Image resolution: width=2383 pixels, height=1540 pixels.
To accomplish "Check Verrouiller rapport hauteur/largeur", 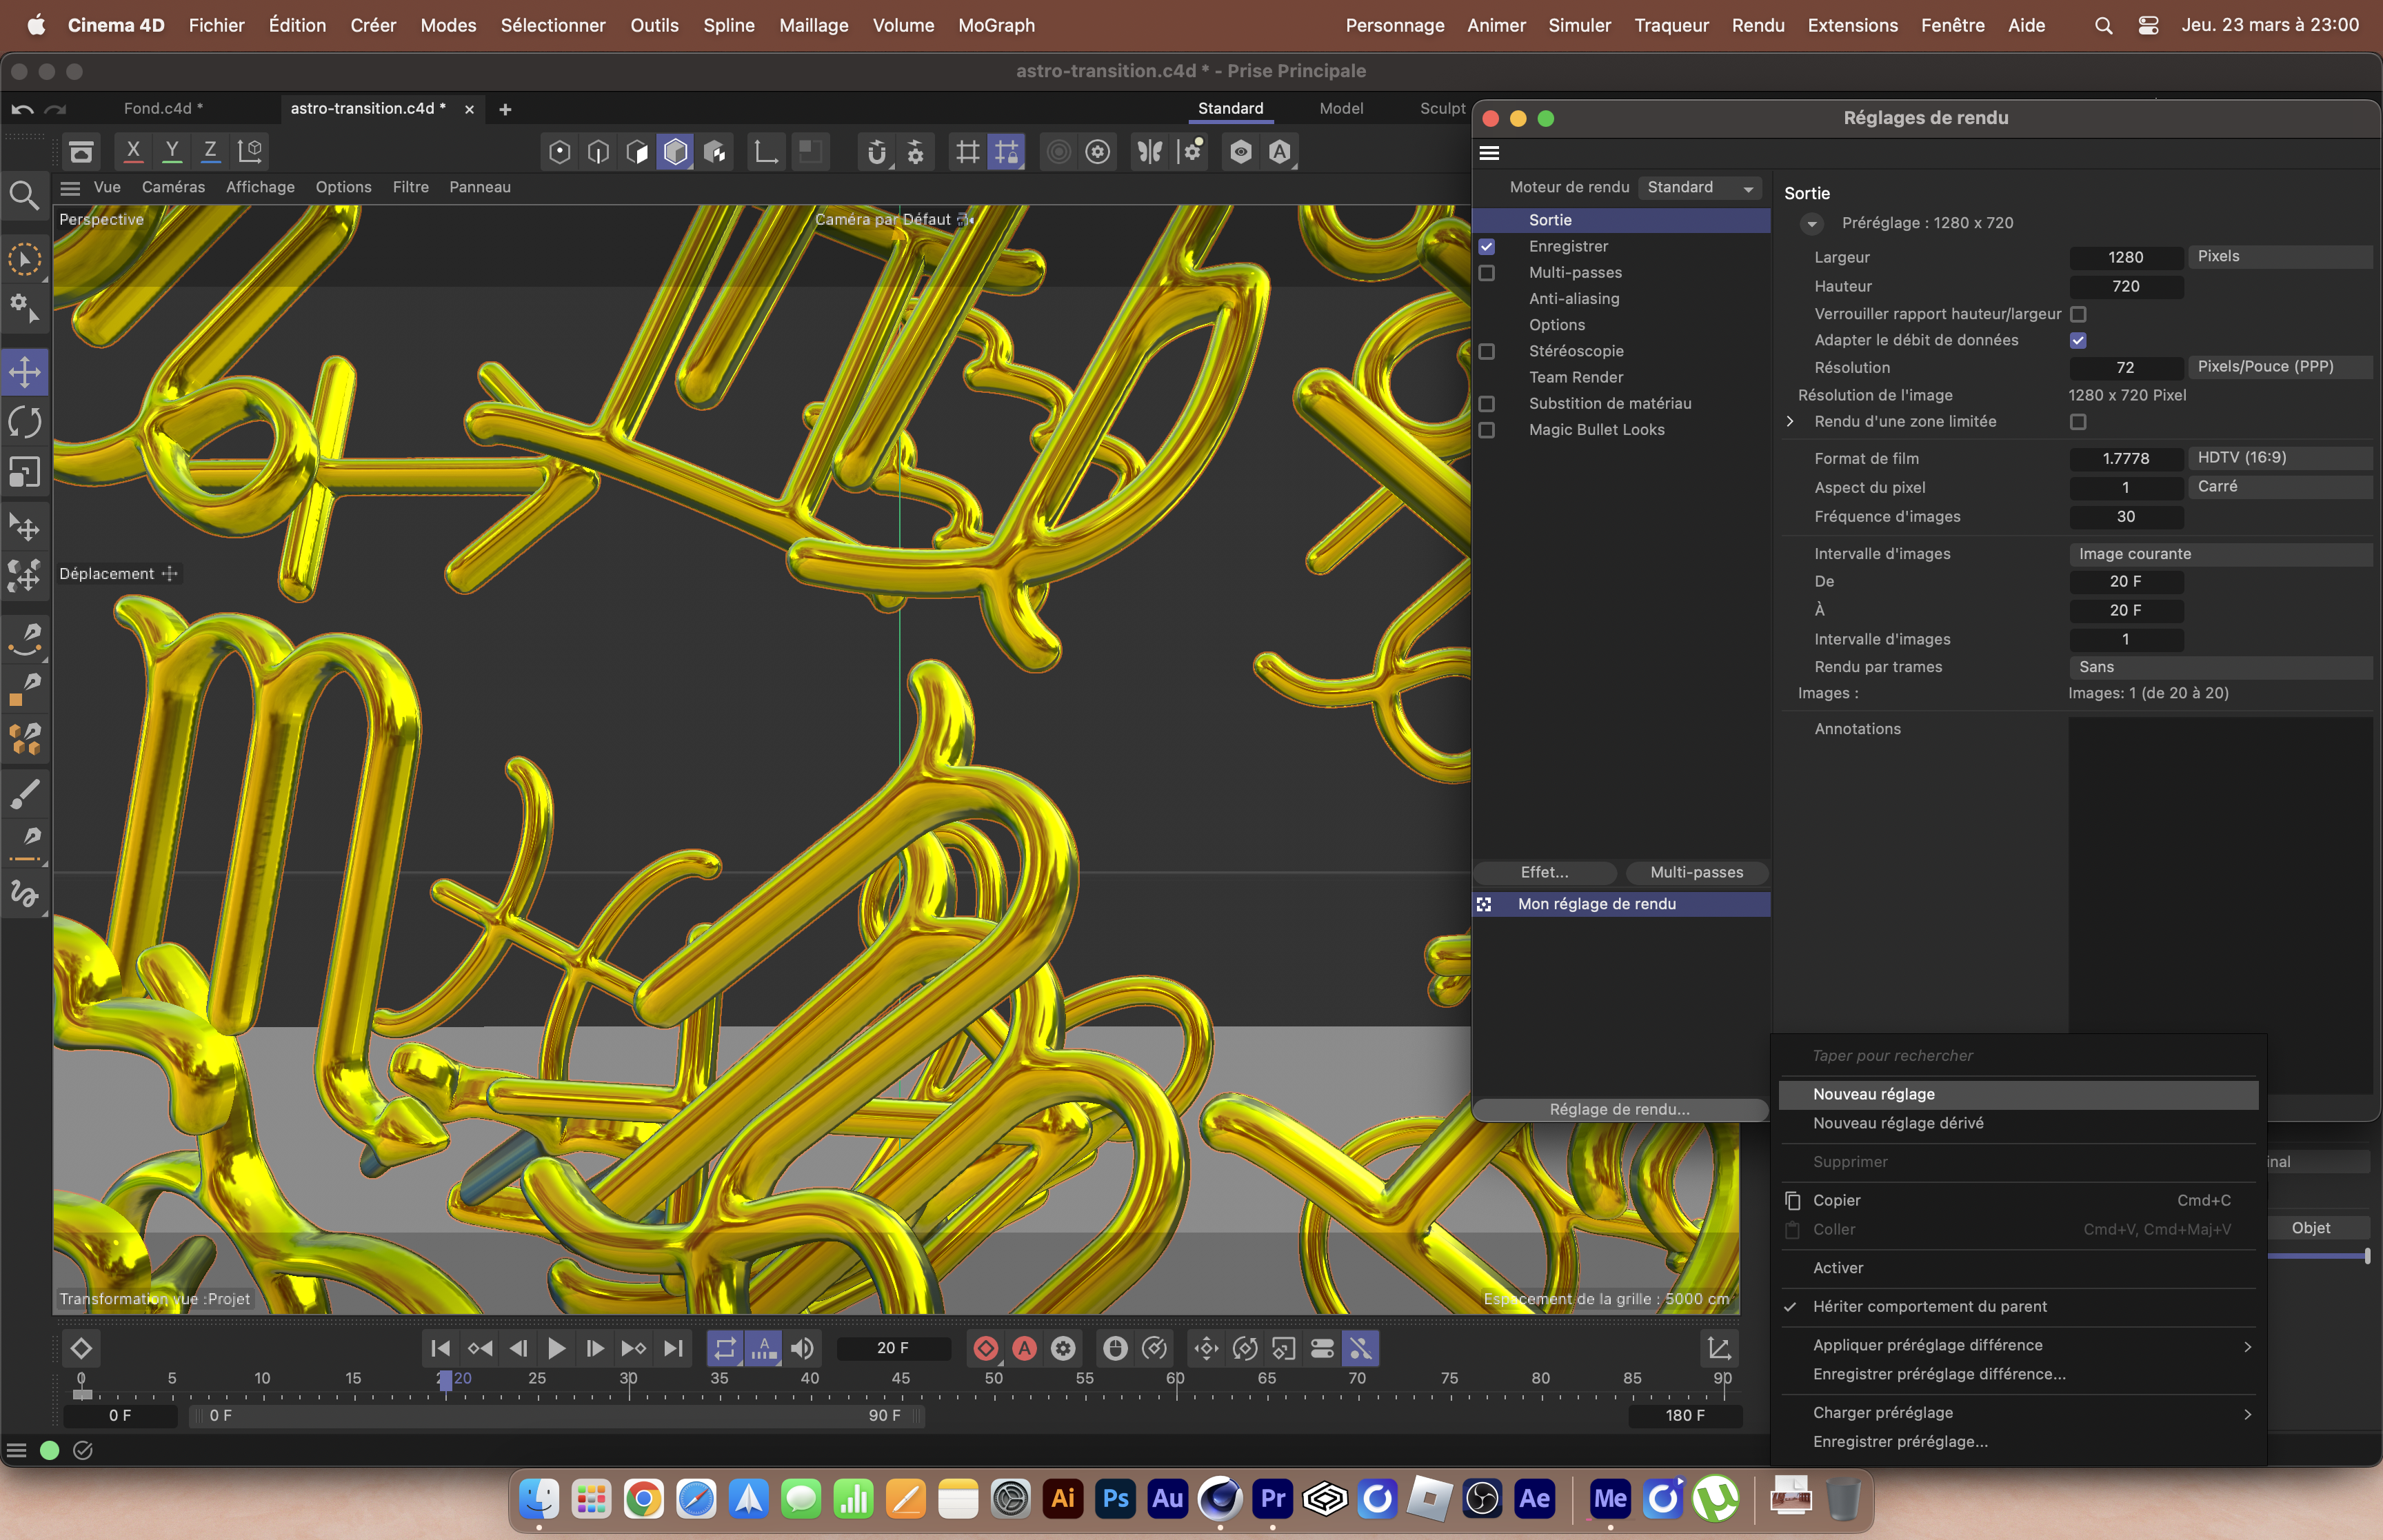I will (x=2078, y=314).
